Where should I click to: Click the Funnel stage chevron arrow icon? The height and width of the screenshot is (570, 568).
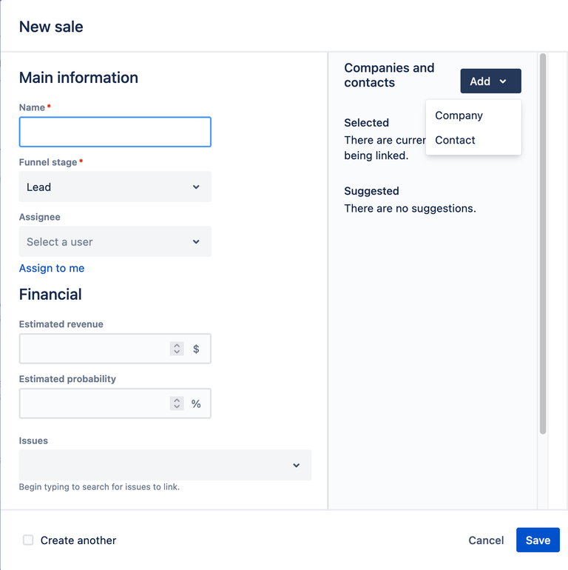coord(196,187)
